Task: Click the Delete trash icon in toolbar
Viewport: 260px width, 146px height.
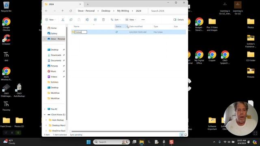Action: [x=103, y=20]
